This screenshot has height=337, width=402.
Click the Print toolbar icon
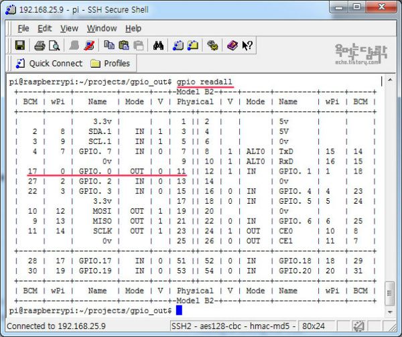(40, 46)
